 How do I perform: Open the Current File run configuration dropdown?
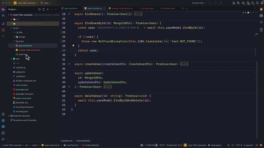[199, 3]
